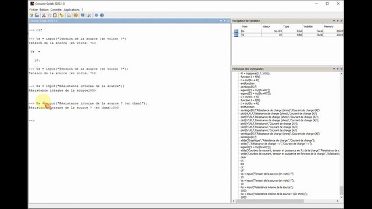Image resolution: width=372 pixels, height=209 pixels.
Task: Open the Applications menu
Action: (71, 10)
